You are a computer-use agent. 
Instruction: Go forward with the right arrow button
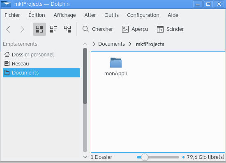pyautogui.click(x=22, y=29)
